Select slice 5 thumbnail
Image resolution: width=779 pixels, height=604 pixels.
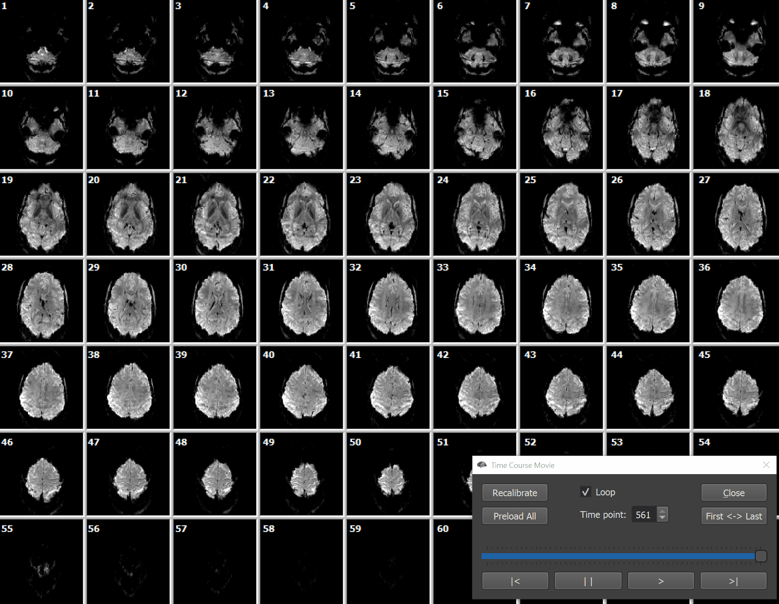point(388,41)
